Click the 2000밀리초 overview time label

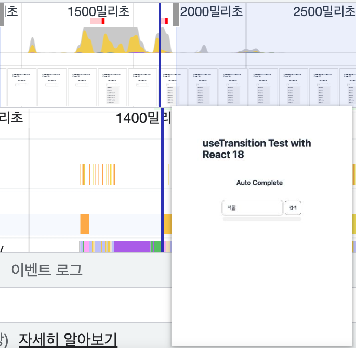point(212,11)
